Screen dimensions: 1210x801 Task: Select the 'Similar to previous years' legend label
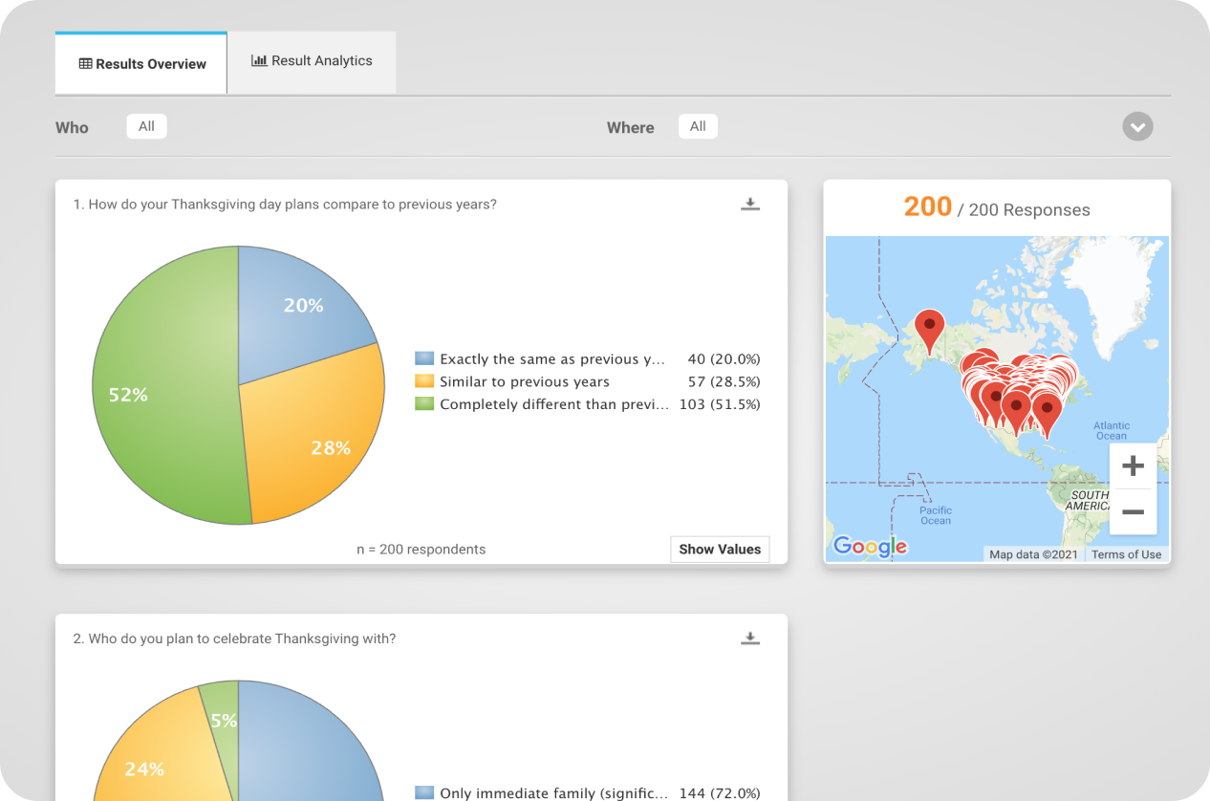click(525, 381)
